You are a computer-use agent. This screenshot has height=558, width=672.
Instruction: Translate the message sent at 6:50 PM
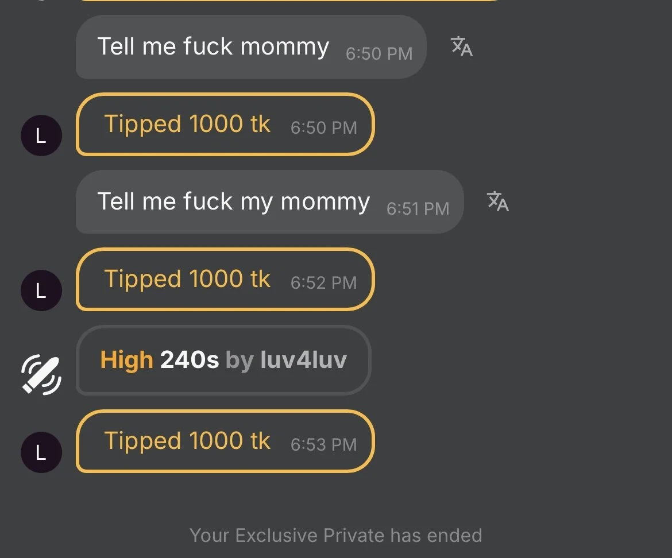461,46
